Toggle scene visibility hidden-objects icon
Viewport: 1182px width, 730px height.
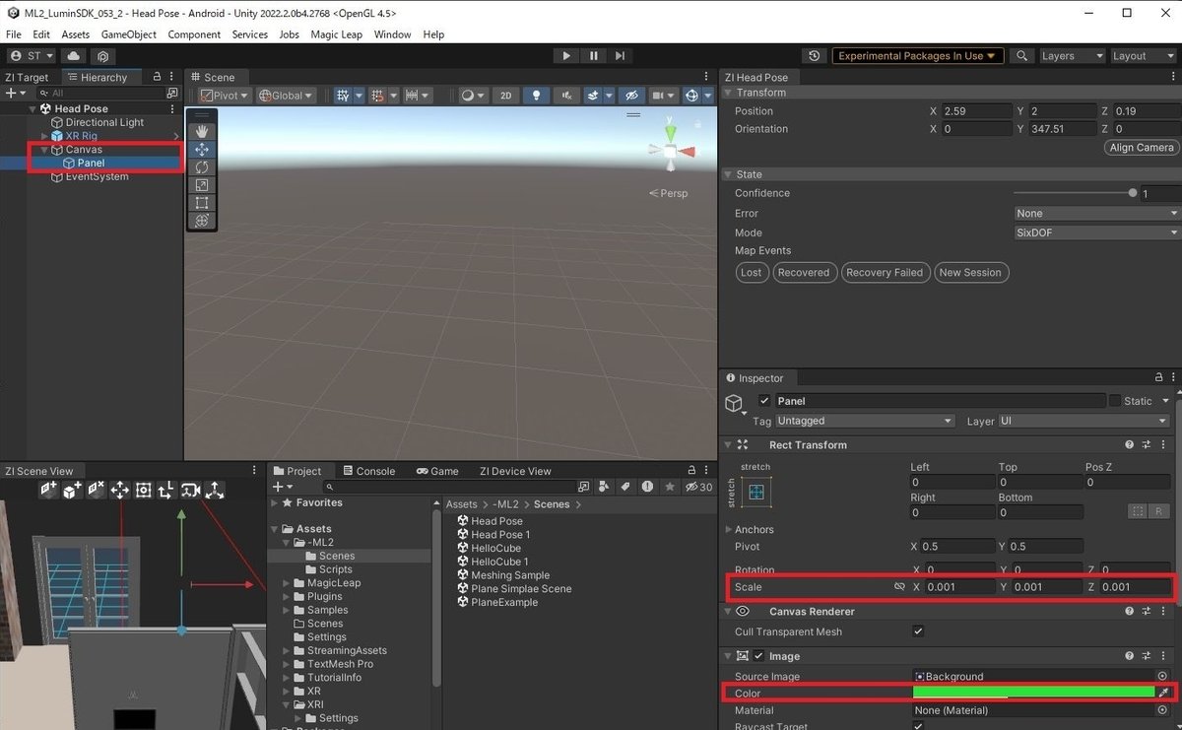632,96
